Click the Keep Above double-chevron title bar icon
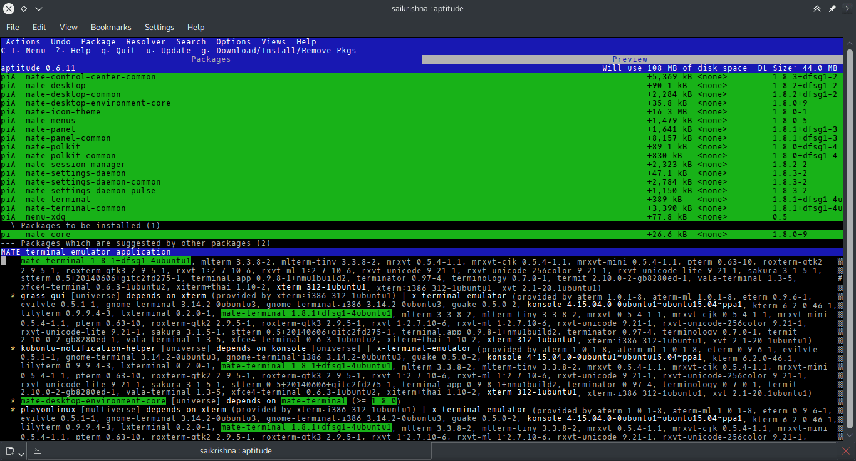 (x=817, y=9)
